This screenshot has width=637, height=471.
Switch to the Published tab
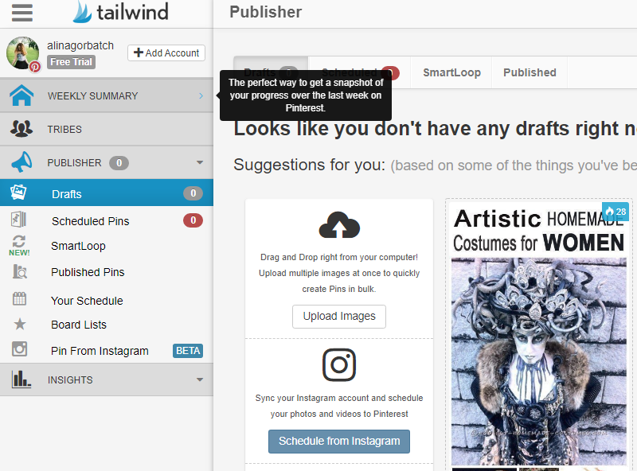point(530,72)
